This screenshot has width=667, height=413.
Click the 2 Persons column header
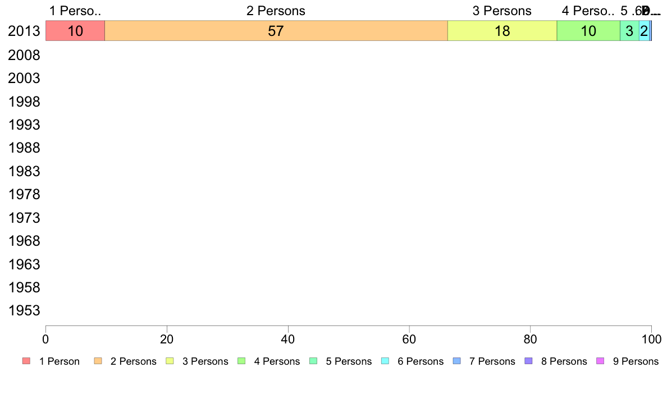tap(276, 11)
